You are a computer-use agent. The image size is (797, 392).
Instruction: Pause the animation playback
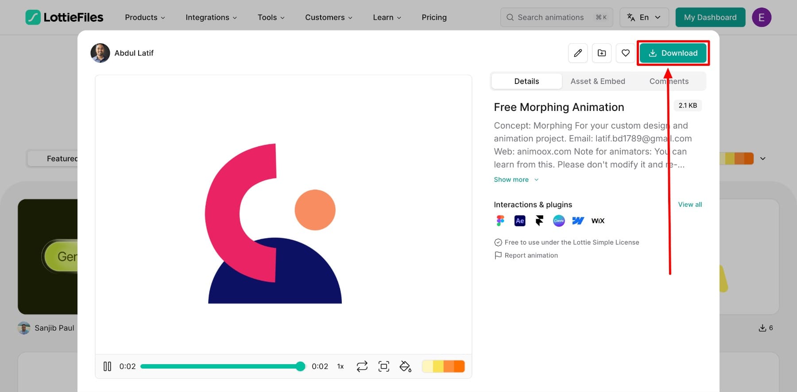[x=107, y=366]
